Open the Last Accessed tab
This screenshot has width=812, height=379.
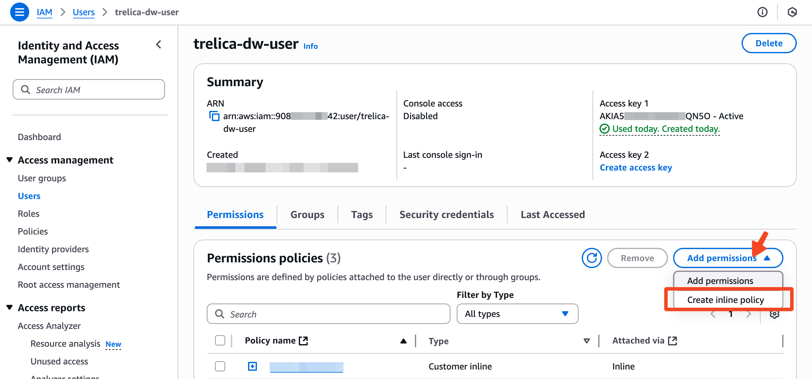[553, 215]
